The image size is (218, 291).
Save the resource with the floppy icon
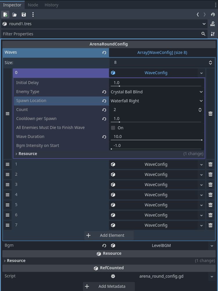(24, 14)
